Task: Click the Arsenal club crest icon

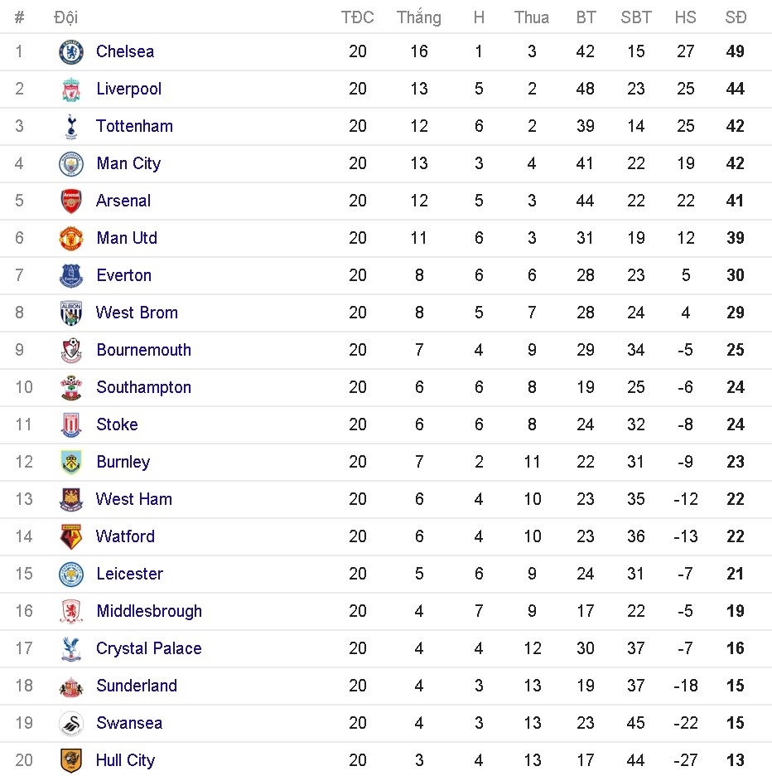Action: [x=71, y=201]
